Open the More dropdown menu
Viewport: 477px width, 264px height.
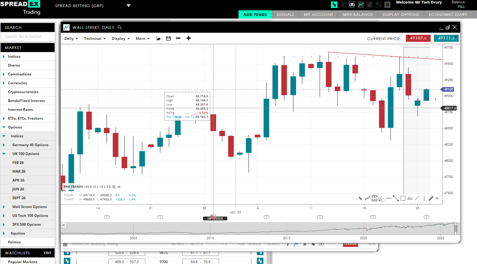point(143,39)
